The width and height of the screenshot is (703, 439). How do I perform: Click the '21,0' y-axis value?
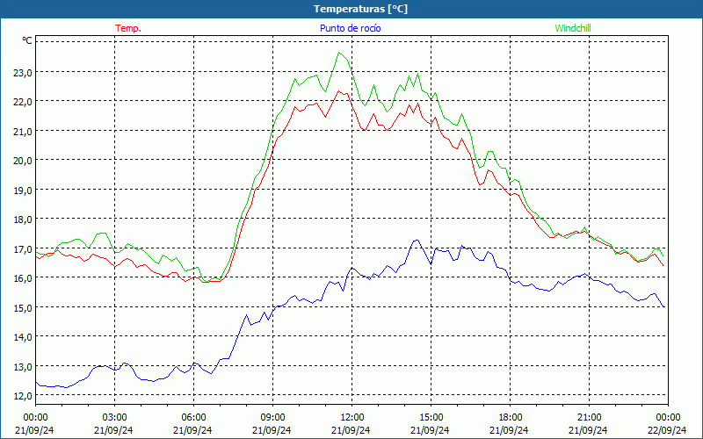23,131
